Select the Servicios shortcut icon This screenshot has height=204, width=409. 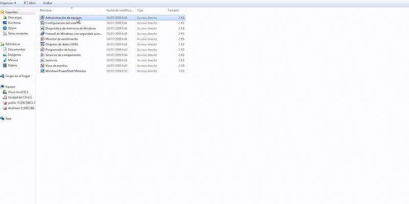[42, 60]
